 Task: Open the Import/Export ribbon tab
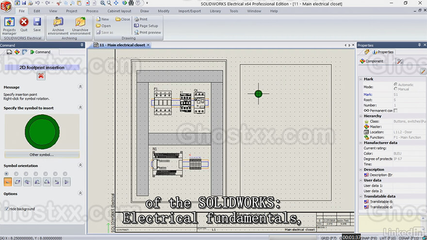point(190,11)
